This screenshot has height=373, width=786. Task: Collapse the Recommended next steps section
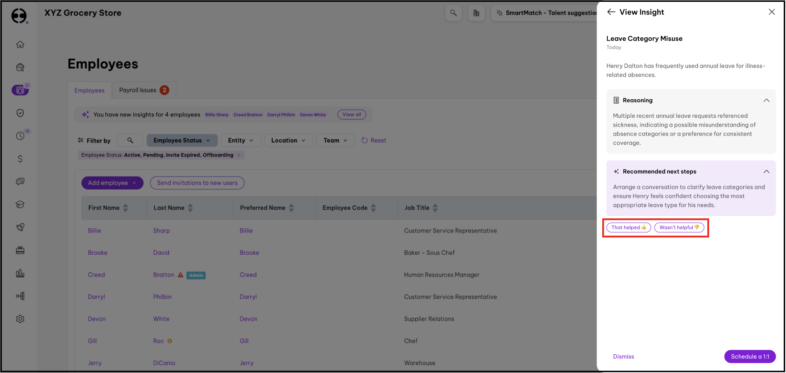[x=766, y=171]
